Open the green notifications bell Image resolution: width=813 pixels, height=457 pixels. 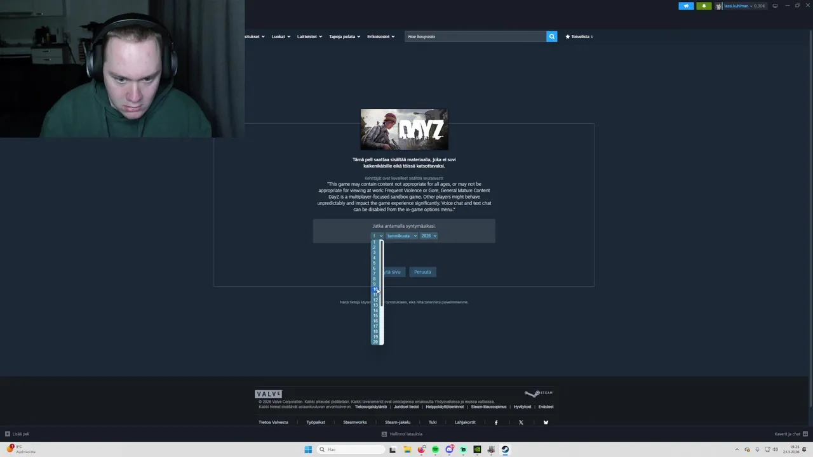point(704,6)
